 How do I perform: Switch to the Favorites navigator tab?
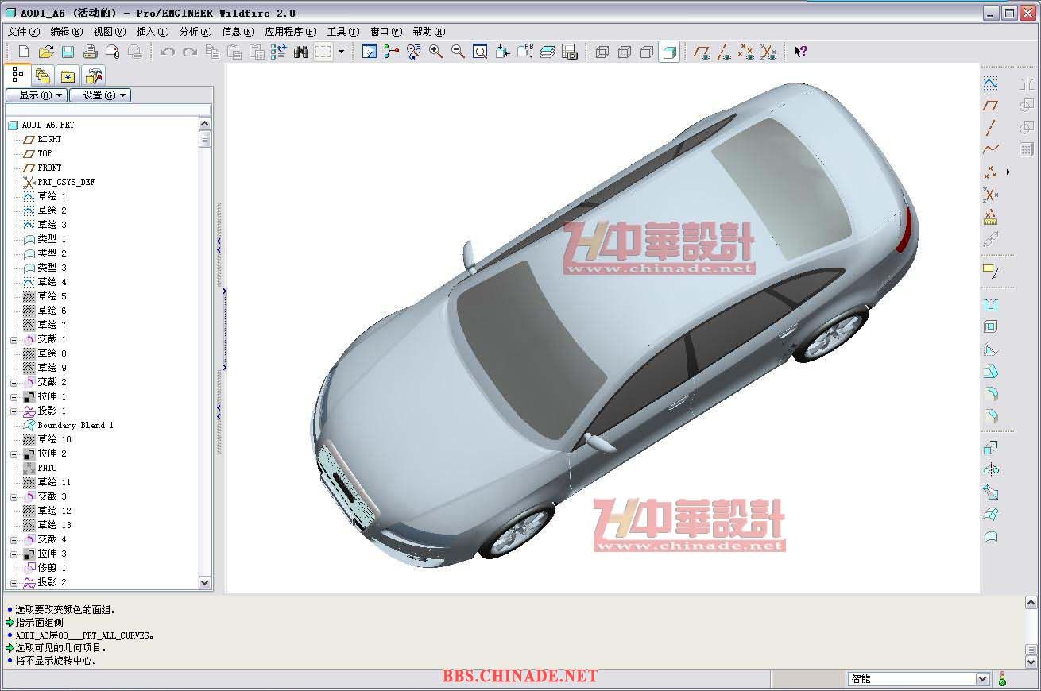click(68, 76)
